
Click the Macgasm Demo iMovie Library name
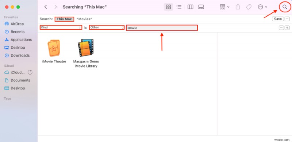tap(86, 64)
